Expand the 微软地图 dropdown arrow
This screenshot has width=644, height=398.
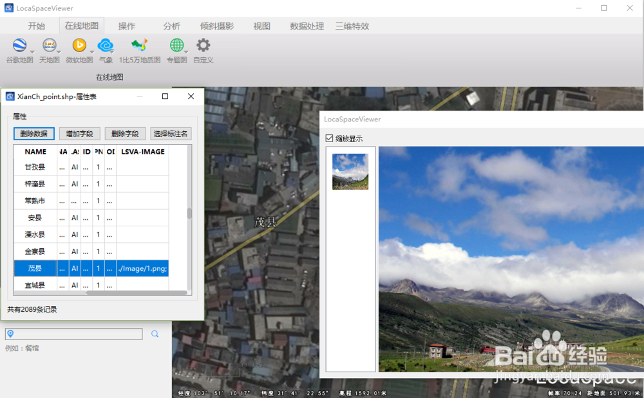tap(92, 52)
